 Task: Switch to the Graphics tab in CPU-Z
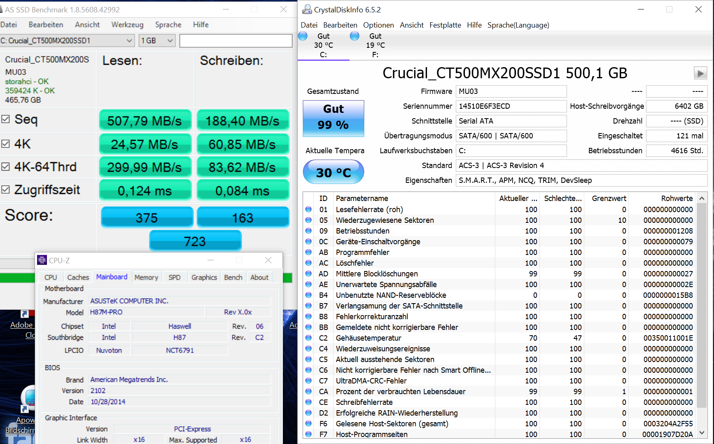(x=204, y=277)
